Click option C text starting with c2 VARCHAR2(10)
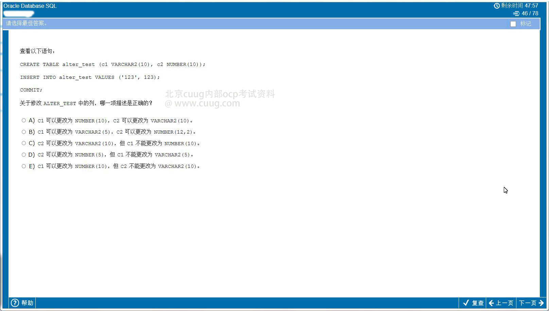549x311 pixels. pyautogui.click(x=119, y=143)
